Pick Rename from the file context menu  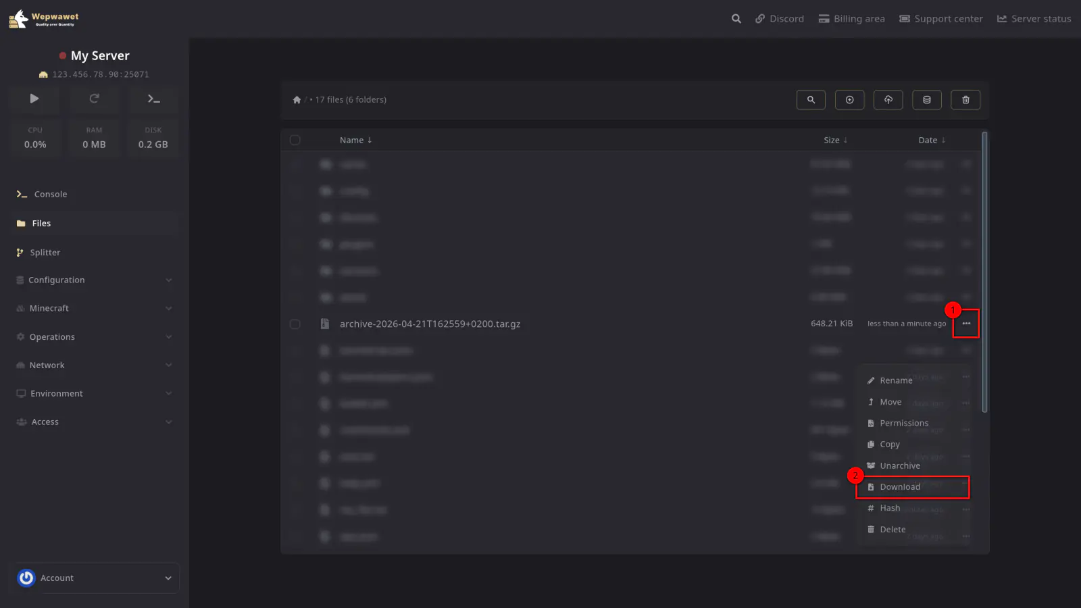click(x=895, y=381)
